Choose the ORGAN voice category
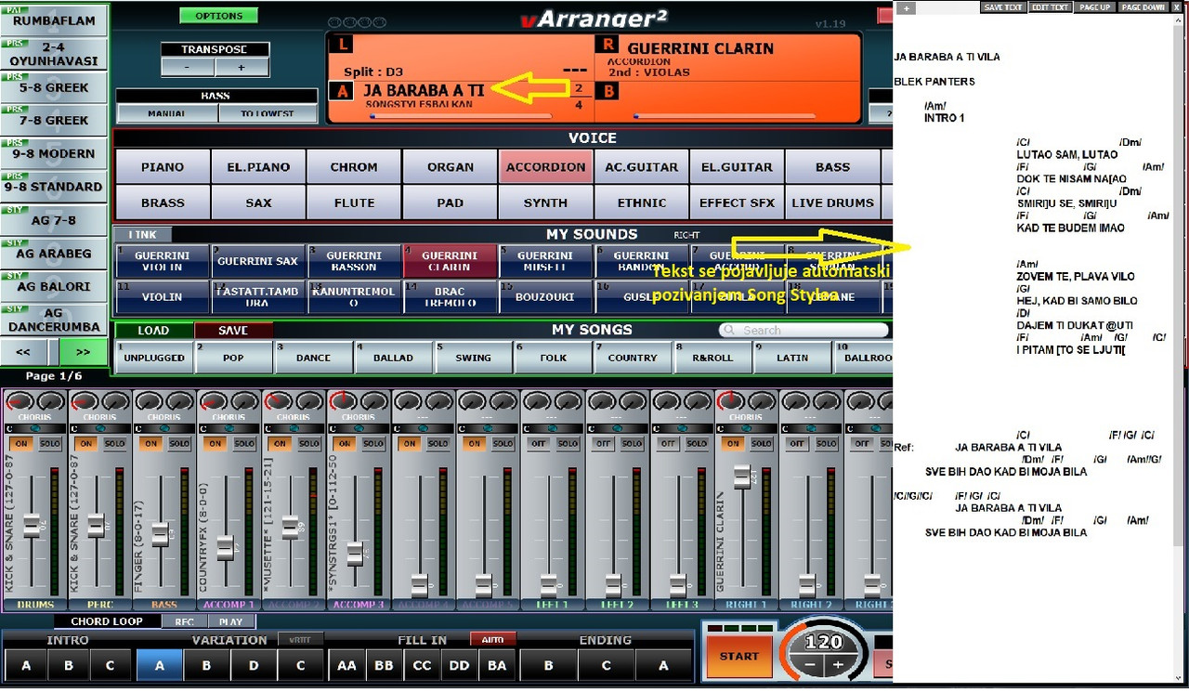 (450, 167)
